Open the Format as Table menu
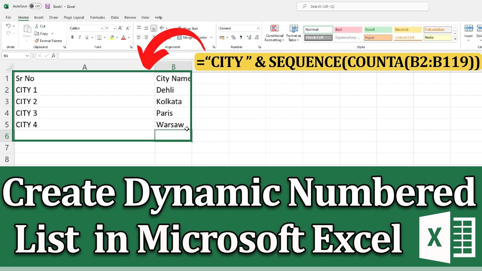 click(293, 33)
